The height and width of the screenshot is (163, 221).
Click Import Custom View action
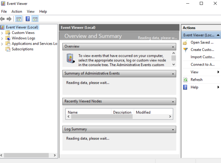(x=202, y=57)
